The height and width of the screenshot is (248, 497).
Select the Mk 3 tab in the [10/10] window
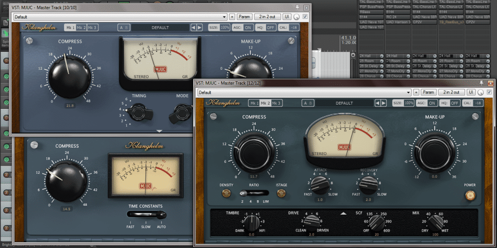(x=92, y=28)
